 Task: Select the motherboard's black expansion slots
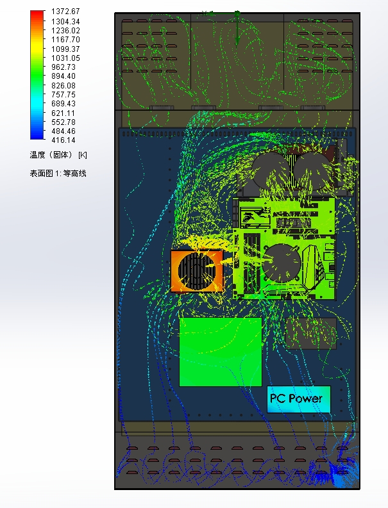(x=251, y=263)
